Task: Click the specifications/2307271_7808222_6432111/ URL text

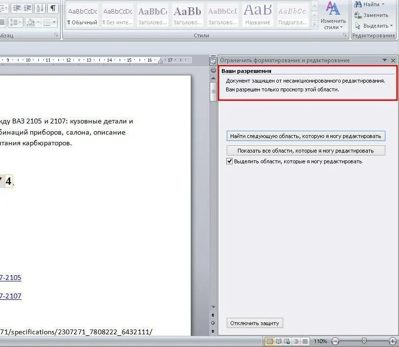Action: pos(76,332)
